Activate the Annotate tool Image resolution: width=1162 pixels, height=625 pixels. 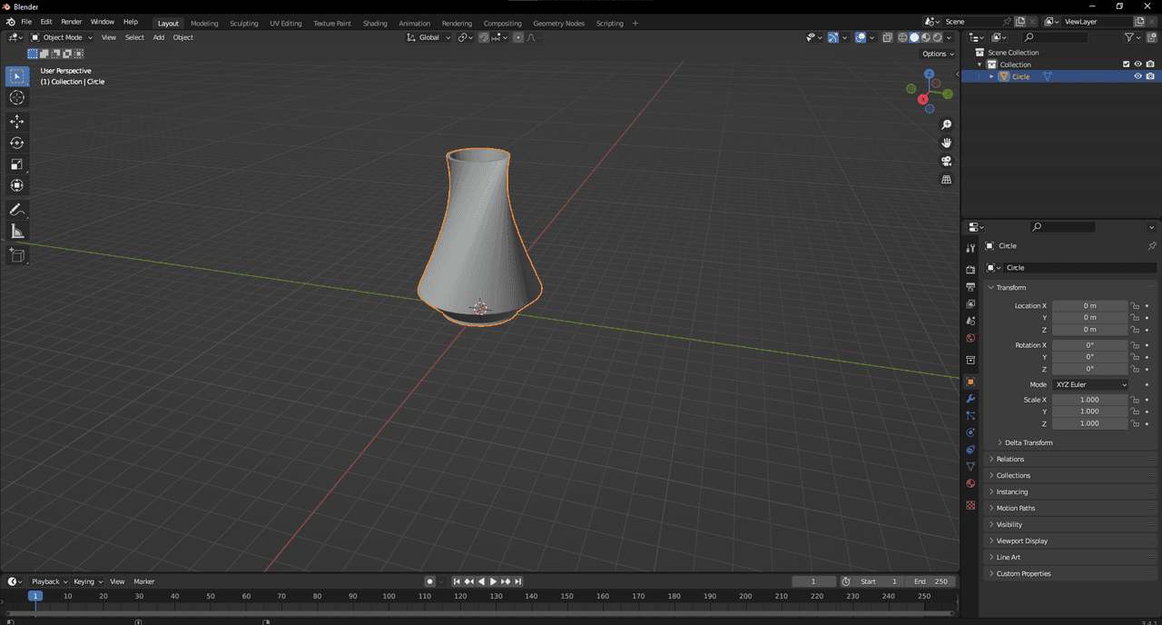point(16,210)
